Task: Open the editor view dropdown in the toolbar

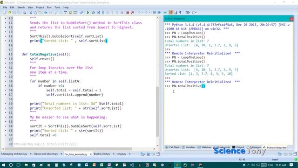Action: (x=194, y=13)
